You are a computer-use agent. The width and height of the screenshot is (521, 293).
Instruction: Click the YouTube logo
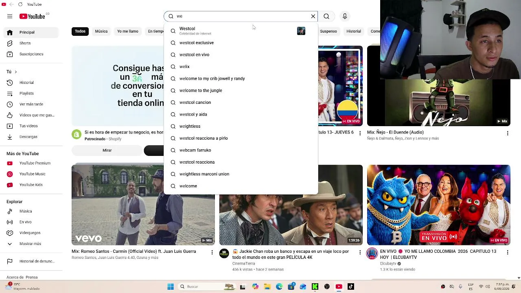(x=32, y=16)
